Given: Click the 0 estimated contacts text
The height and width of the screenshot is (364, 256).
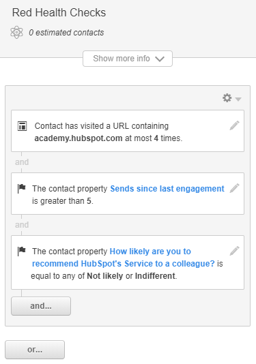Looking at the screenshot, I should [x=66, y=33].
